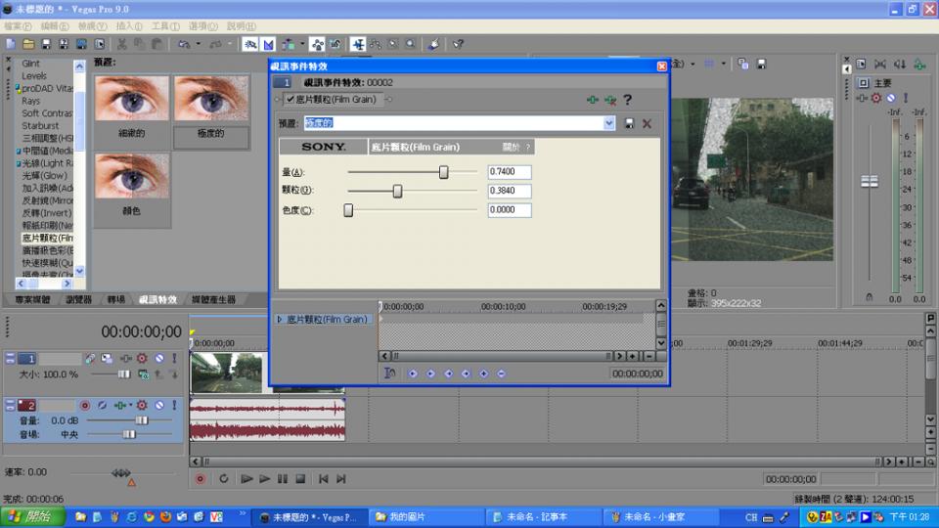Open track 1 motion icon

tap(90, 359)
